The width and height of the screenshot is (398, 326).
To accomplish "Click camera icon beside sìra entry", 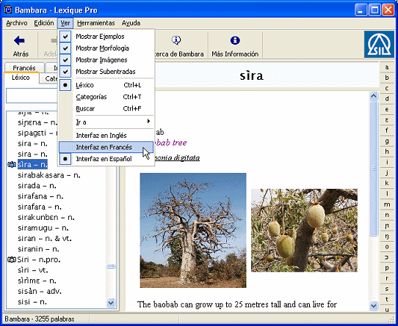I will coord(12,165).
